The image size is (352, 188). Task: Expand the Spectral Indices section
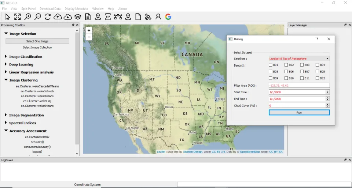[6, 123]
